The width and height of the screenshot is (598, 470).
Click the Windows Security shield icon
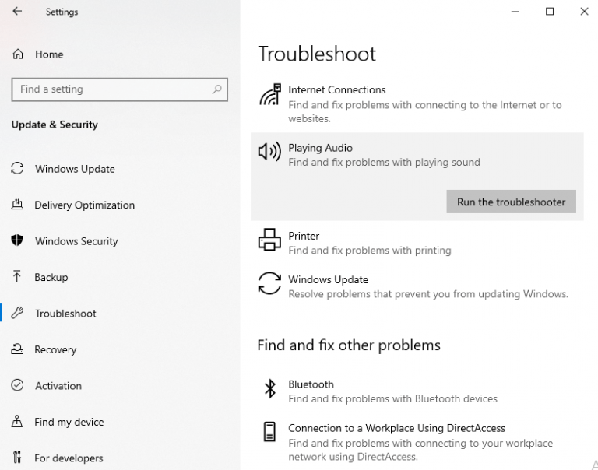pos(17,240)
